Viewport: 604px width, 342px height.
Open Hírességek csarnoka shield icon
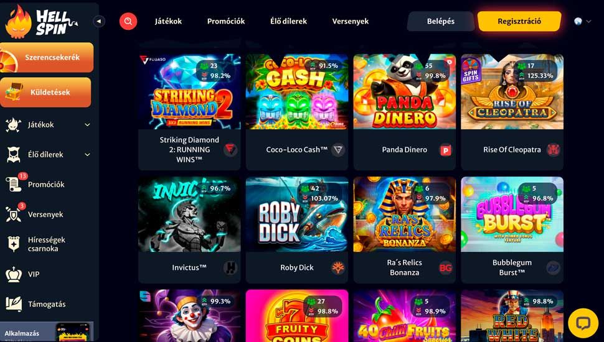[x=14, y=244]
